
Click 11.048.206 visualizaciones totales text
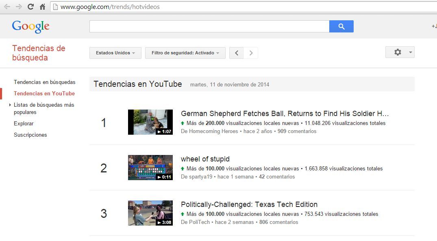pyautogui.click(x=345, y=123)
